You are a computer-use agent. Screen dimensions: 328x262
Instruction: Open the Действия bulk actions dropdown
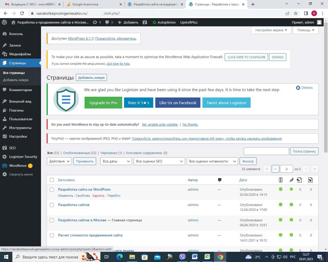(x=59, y=161)
